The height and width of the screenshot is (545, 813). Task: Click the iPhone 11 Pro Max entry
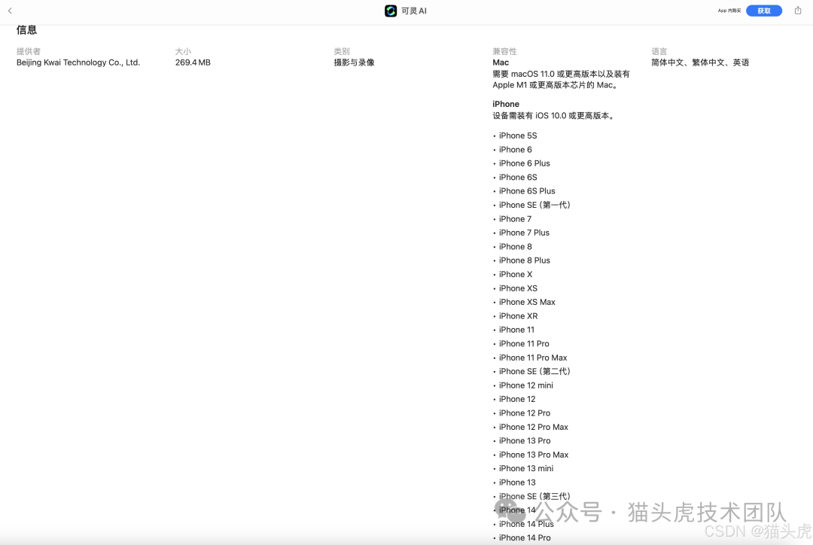coord(533,358)
